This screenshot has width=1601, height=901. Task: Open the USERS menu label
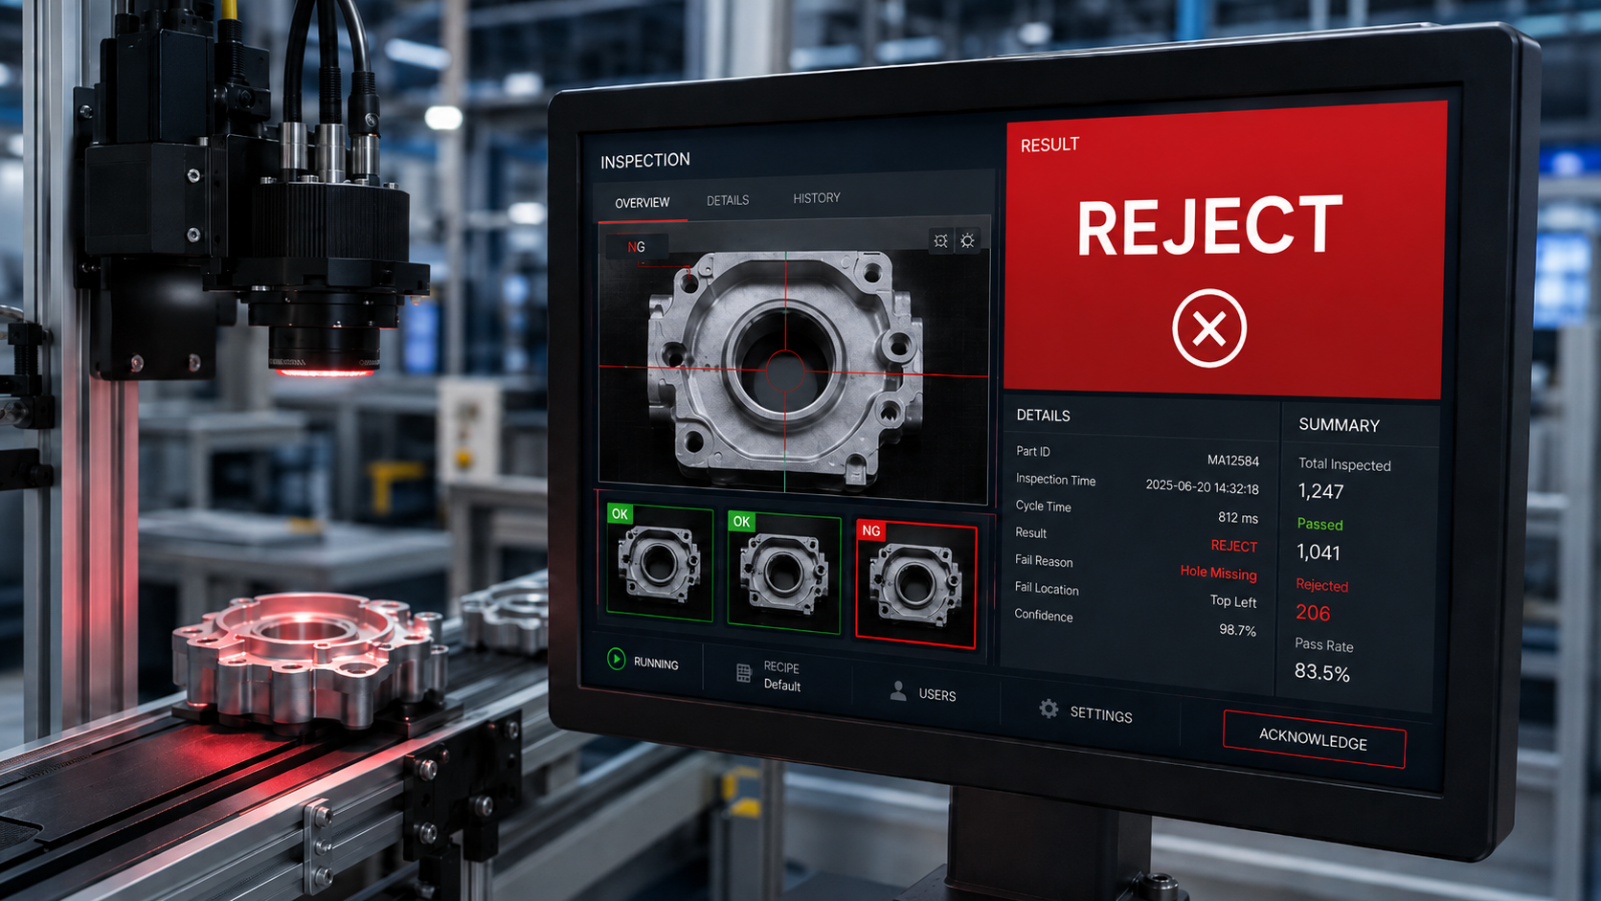tap(937, 695)
